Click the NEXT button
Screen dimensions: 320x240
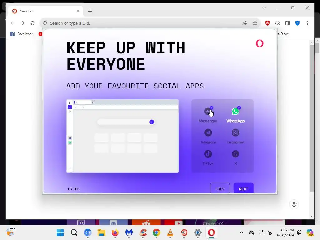(x=243, y=188)
